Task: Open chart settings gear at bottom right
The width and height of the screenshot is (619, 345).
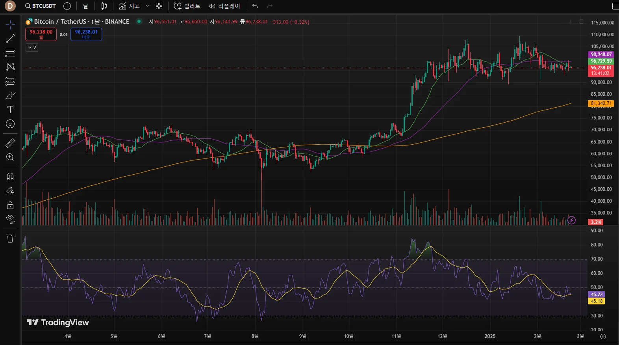Action: pyautogui.click(x=603, y=336)
